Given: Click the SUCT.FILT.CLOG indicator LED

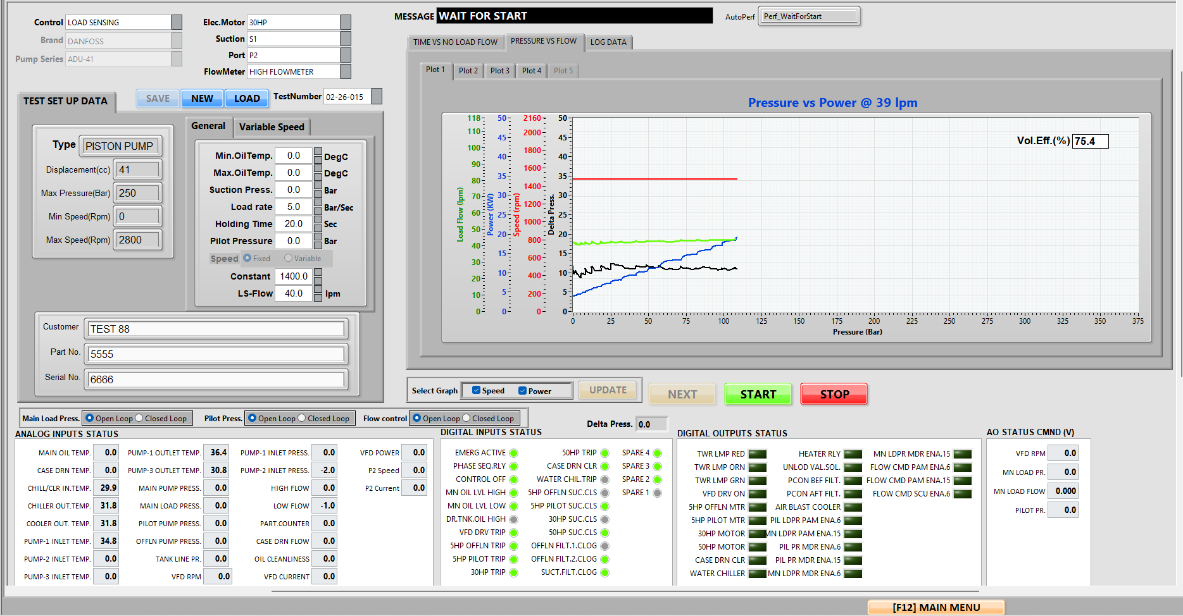Looking at the screenshot, I should click(605, 572).
